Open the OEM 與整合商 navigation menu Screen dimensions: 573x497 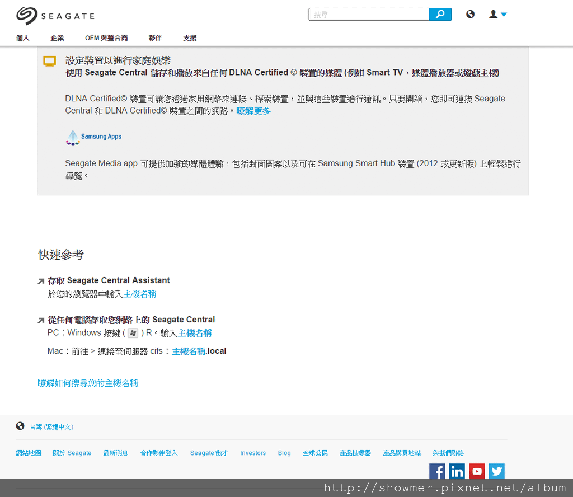point(106,38)
